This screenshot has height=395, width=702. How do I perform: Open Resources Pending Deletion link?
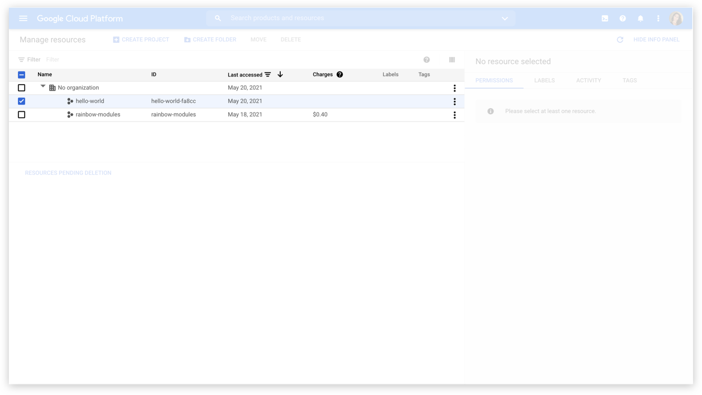[68, 173]
